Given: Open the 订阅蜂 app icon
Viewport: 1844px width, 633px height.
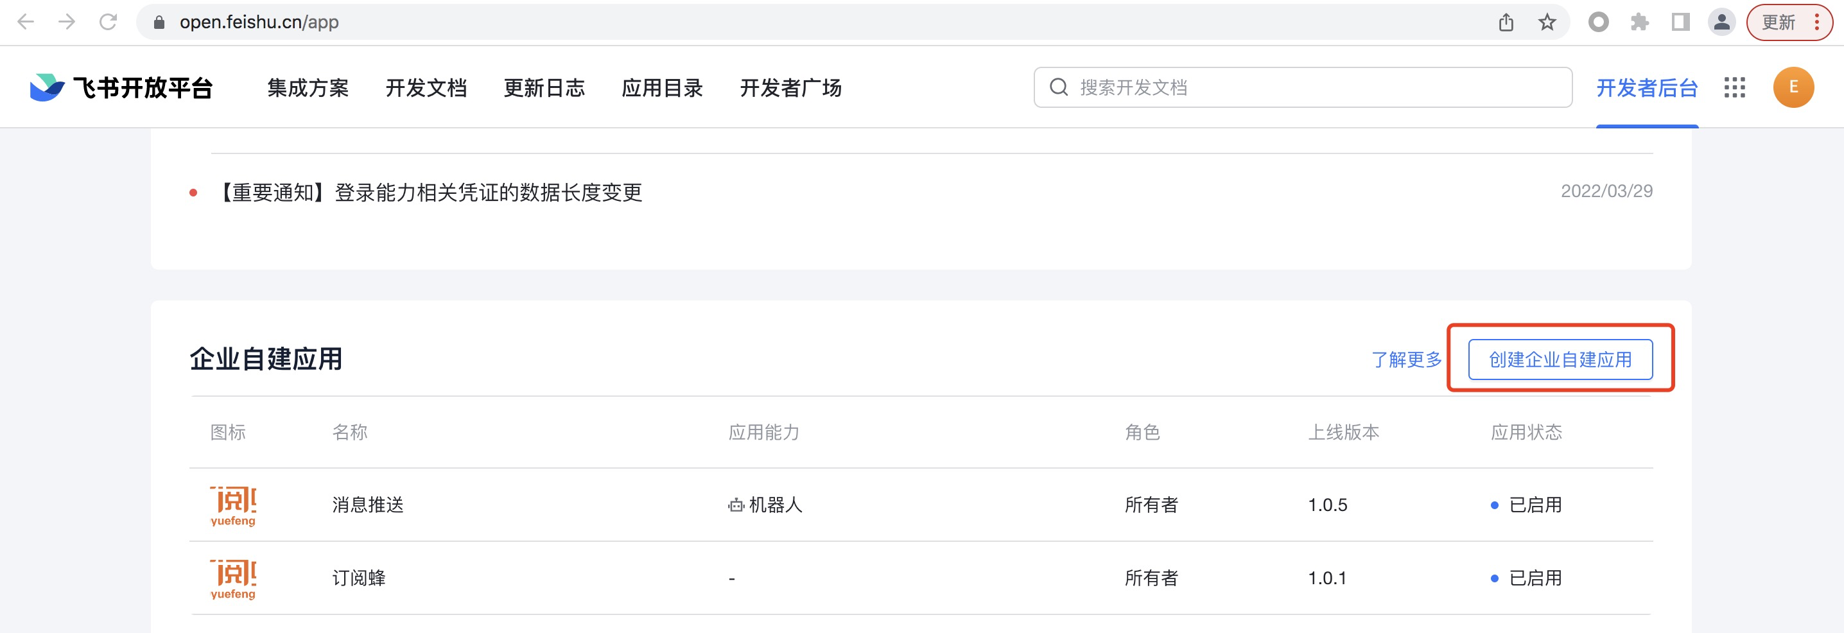Looking at the screenshot, I should point(233,578).
